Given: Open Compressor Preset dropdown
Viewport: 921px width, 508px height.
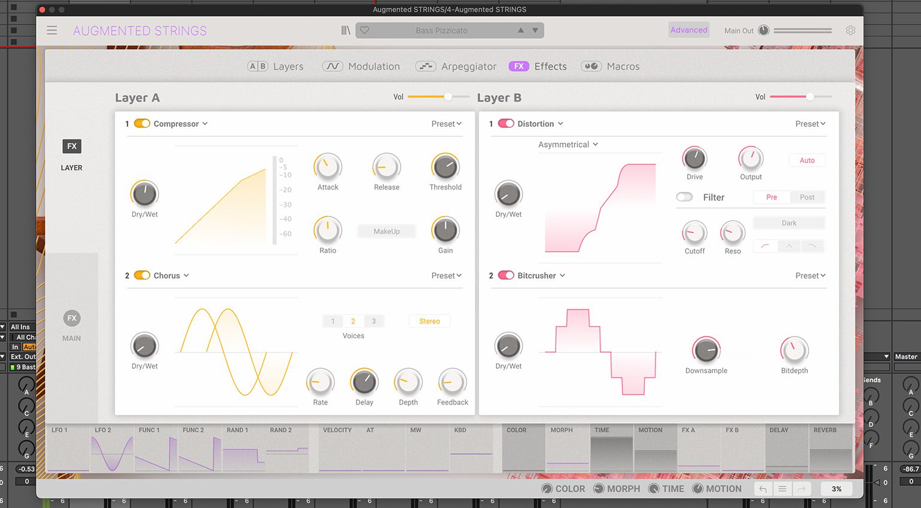Looking at the screenshot, I should pyautogui.click(x=447, y=124).
